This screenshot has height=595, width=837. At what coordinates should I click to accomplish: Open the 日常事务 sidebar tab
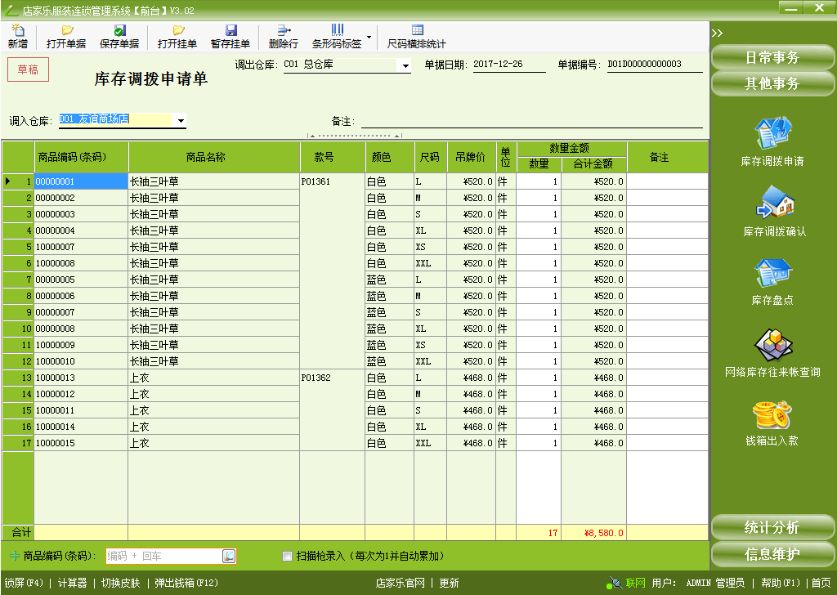(772, 57)
